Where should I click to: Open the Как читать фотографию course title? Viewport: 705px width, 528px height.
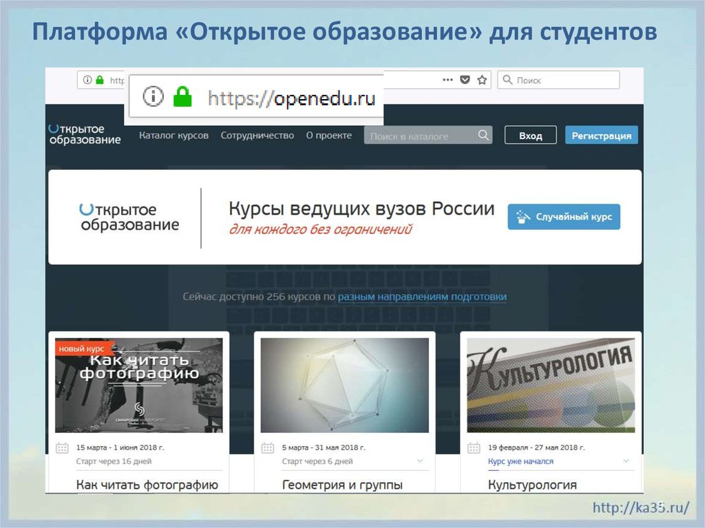pyautogui.click(x=147, y=485)
